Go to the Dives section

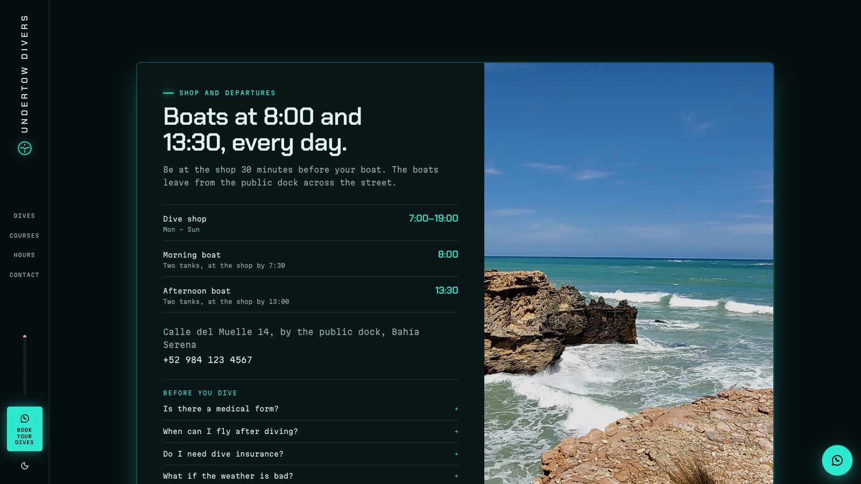click(24, 216)
